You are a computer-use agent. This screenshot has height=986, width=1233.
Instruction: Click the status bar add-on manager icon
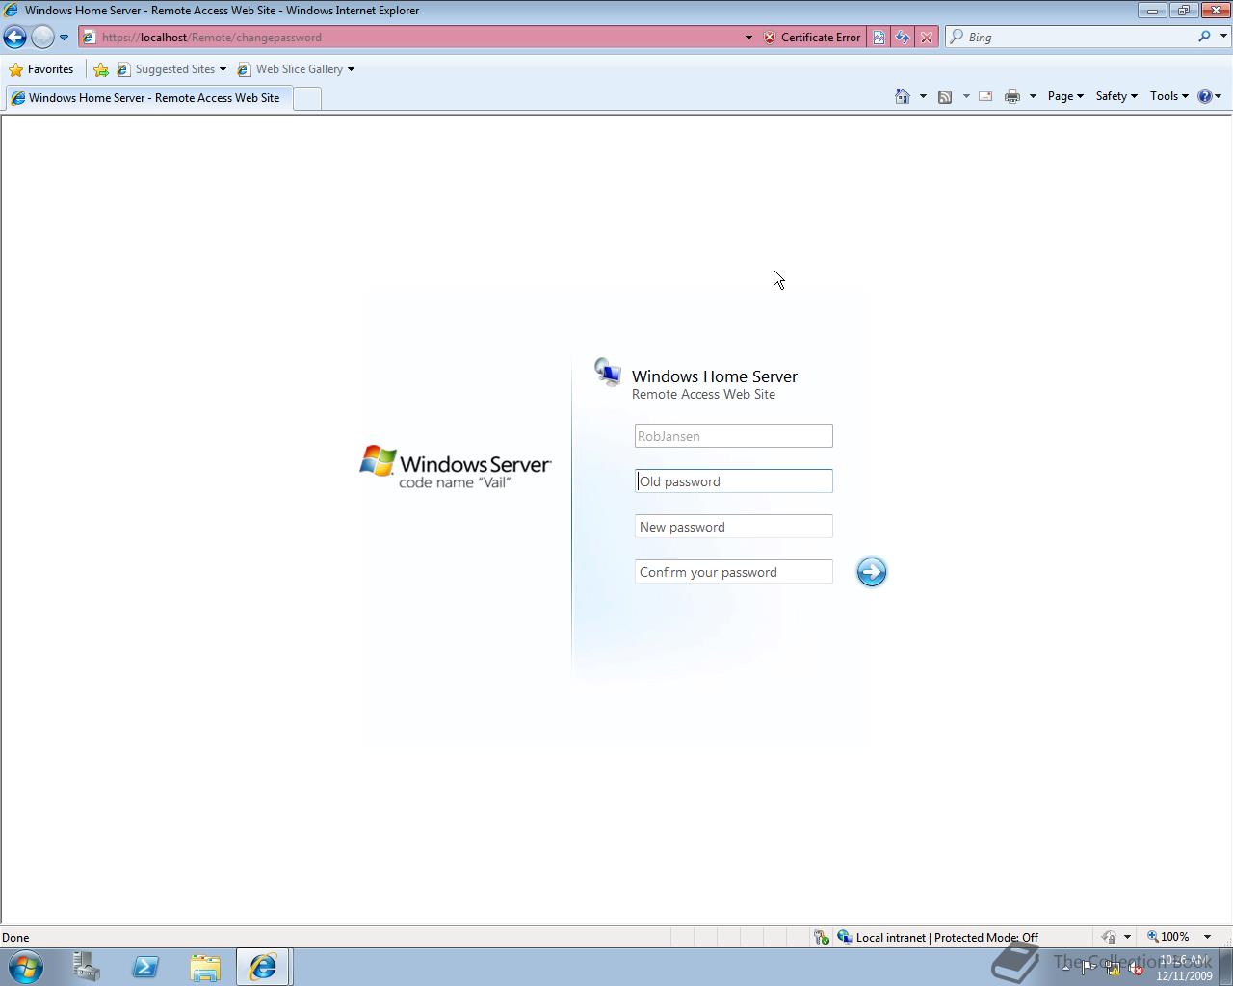coord(822,937)
